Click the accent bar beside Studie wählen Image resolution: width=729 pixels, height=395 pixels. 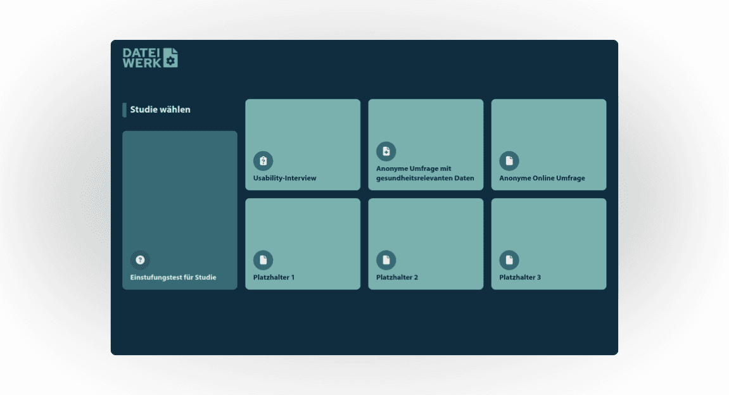124,109
